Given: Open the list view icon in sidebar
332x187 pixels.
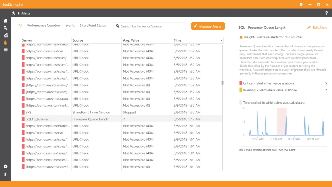Looking at the screenshot, I should (6, 50).
